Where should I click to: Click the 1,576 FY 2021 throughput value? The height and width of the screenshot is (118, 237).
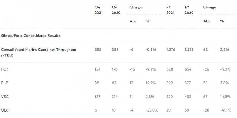pos(171,50)
